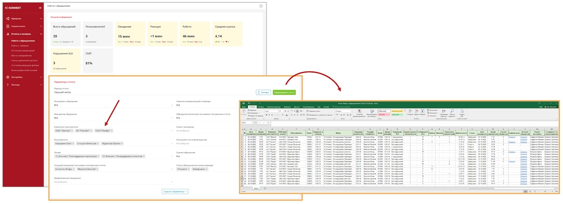This screenshot has height=204, width=563.
Task: Open the user profile icon
Action: (x=260, y=6)
